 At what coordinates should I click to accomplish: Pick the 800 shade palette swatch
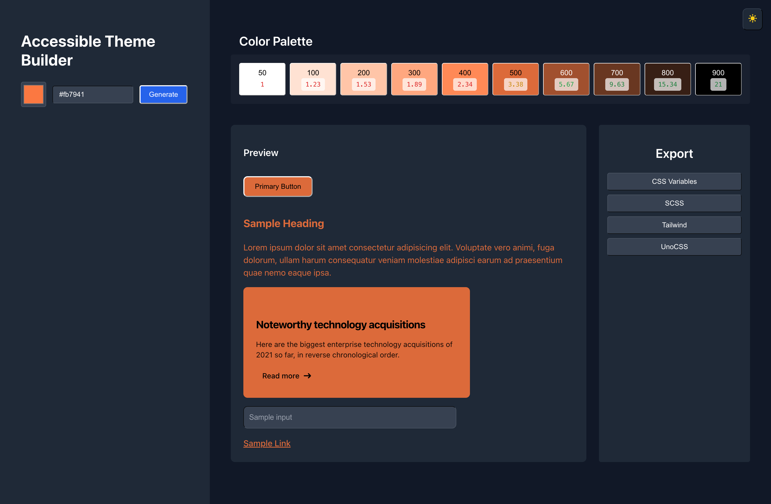(667, 79)
